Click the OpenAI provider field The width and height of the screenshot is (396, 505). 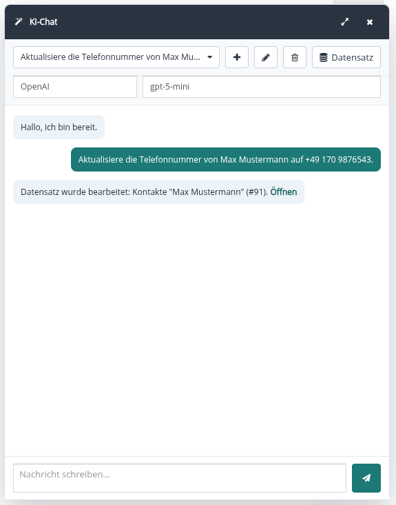tap(75, 87)
